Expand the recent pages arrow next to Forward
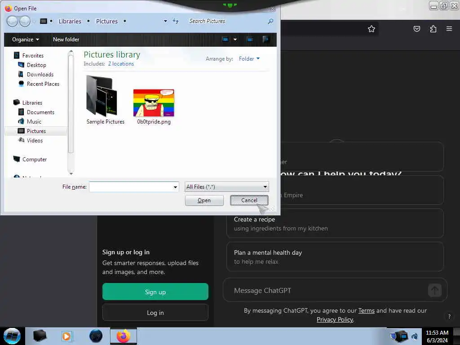The height and width of the screenshot is (345, 460). tap(34, 22)
